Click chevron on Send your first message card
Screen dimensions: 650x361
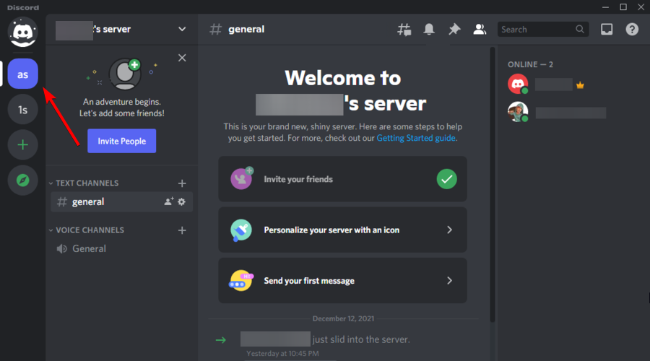[449, 281]
